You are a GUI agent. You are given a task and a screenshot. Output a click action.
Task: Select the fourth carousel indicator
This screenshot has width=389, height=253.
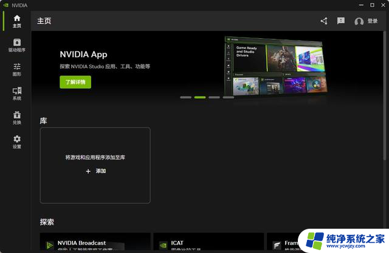(x=229, y=97)
